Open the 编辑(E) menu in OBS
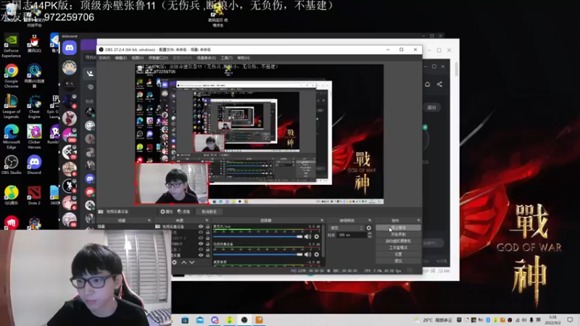580x326 pixels. tap(120, 58)
